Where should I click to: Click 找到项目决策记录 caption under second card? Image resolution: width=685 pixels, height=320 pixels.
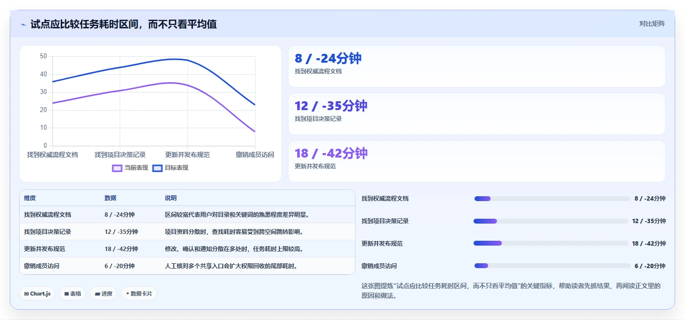318,119
